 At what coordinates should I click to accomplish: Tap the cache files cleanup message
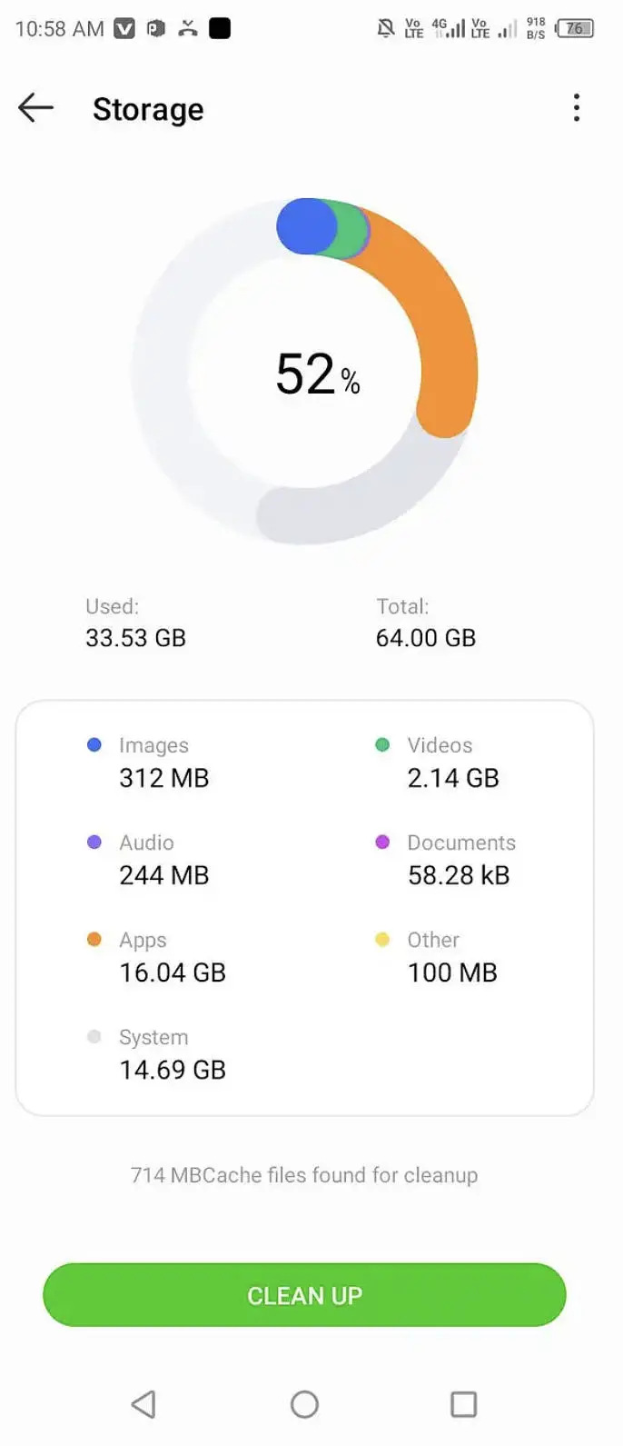tap(304, 1174)
